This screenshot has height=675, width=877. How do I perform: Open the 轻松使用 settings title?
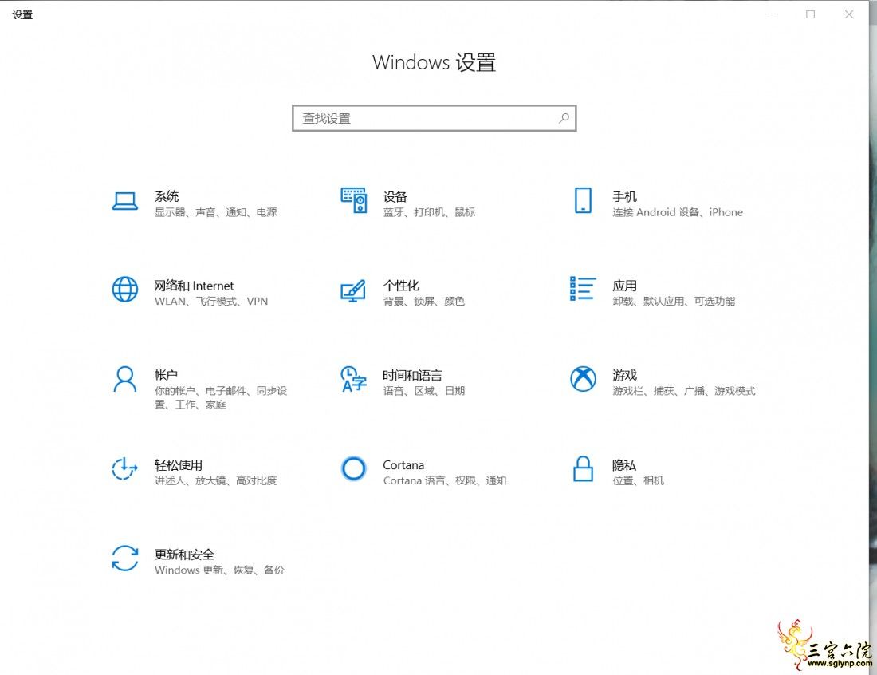179,464
